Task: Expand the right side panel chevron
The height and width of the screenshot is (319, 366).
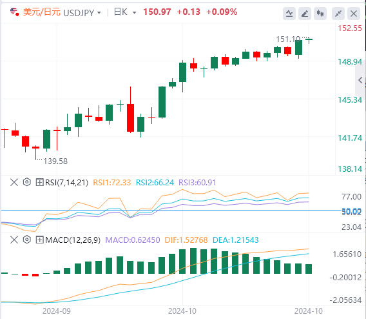Action: (x=360, y=80)
